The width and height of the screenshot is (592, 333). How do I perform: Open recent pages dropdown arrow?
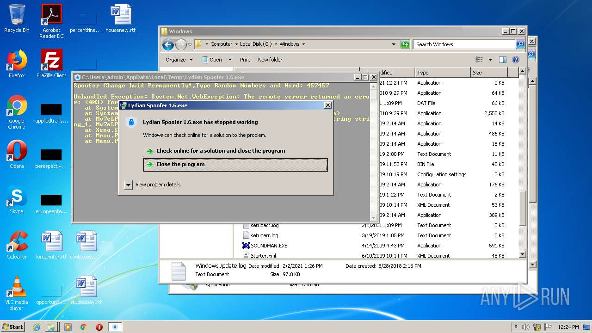pyautogui.click(x=190, y=45)
